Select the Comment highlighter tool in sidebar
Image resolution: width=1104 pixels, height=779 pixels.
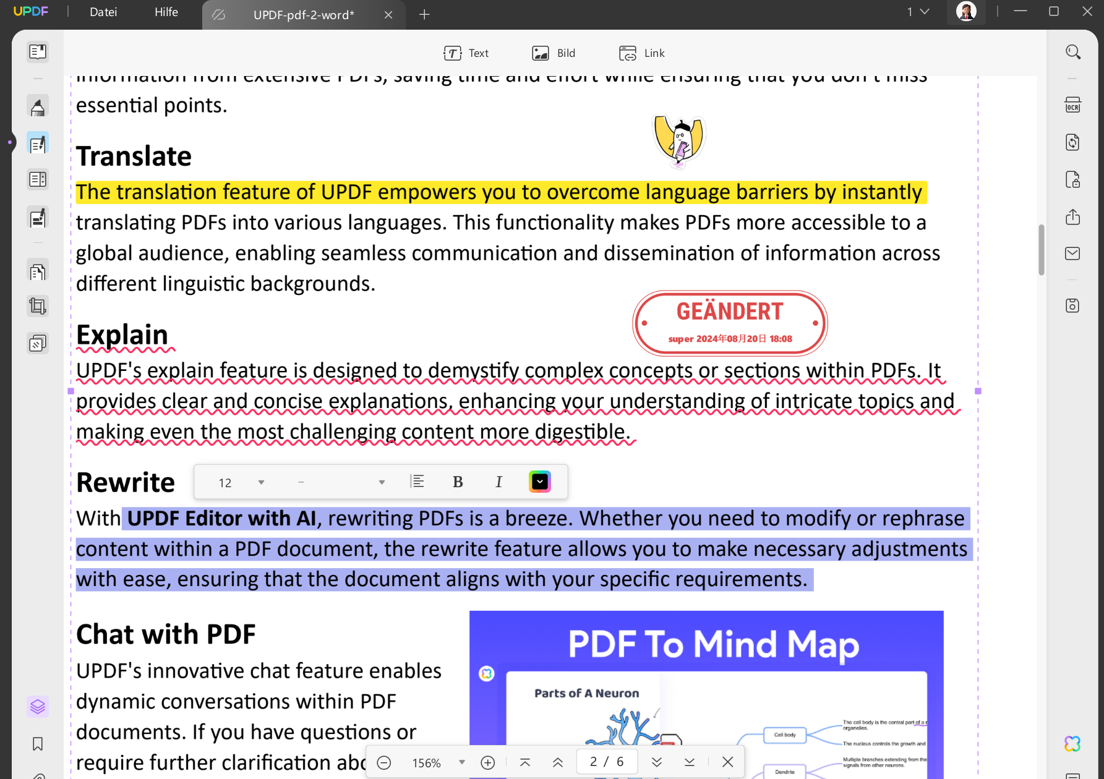(x=38, y=108)
